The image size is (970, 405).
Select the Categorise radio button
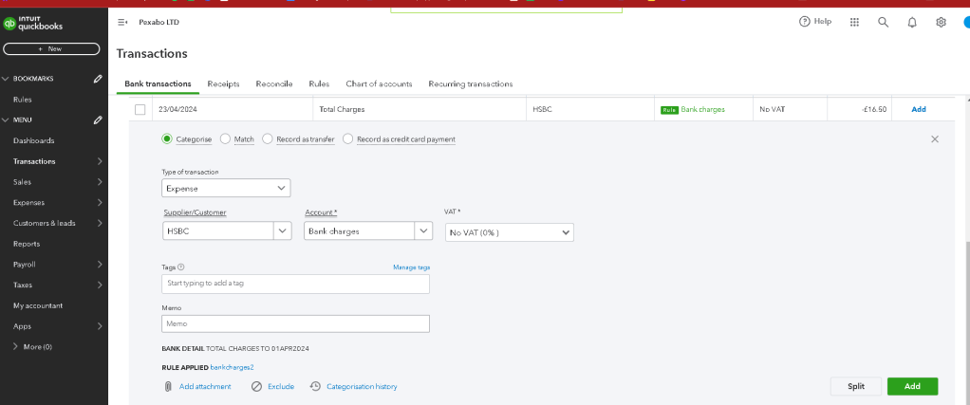[x=166, y=139]
